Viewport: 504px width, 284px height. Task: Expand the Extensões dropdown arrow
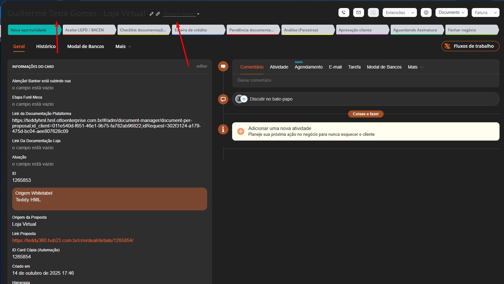click(413, 12)
